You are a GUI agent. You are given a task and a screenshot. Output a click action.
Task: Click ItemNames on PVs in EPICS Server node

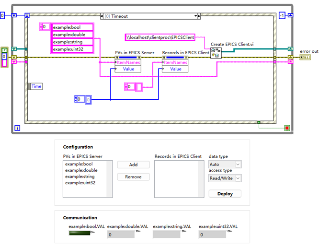tap(128, 62)
